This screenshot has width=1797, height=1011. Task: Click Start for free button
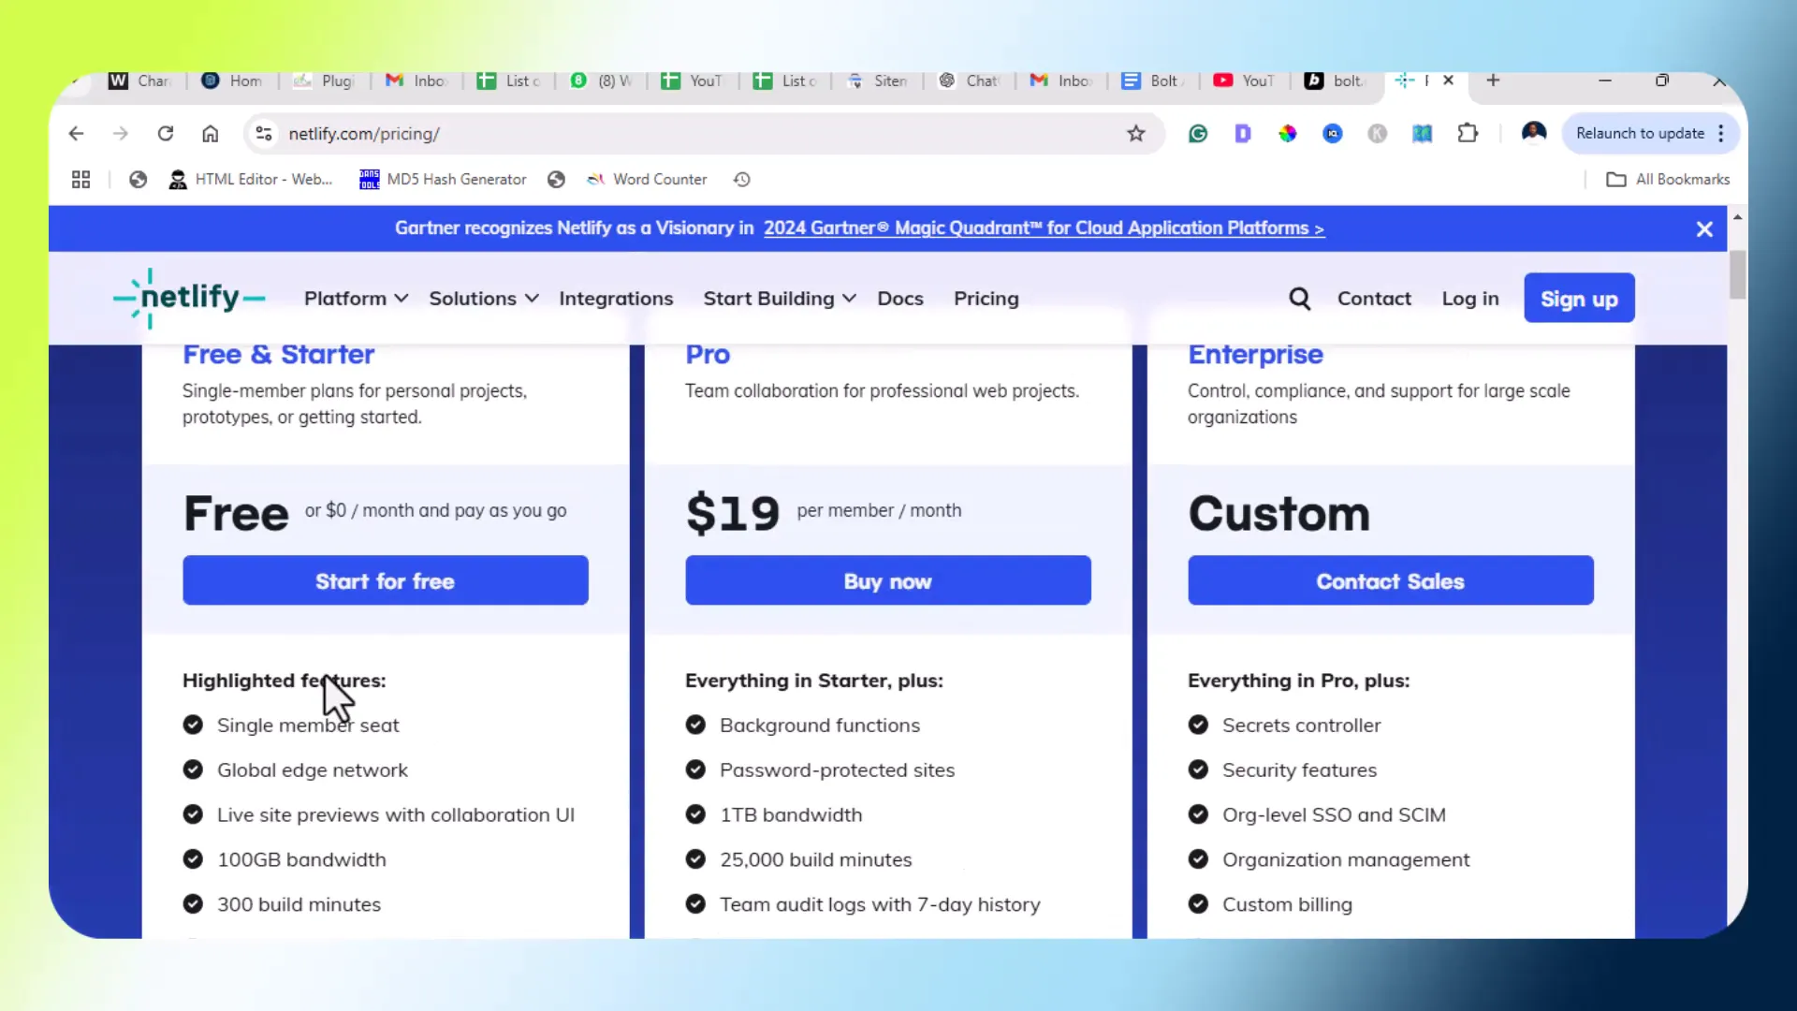(x=386, y=580)
